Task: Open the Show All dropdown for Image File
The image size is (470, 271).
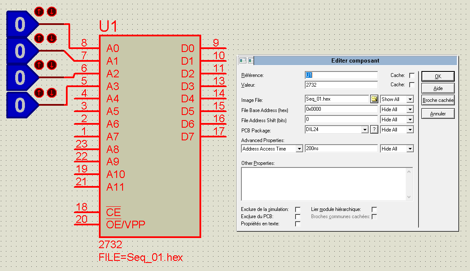Action: [x=410, y=99]
